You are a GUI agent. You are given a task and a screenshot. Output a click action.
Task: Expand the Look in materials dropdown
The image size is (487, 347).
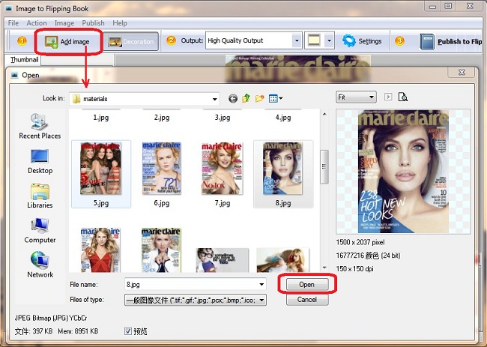click(x=214, y=99)
